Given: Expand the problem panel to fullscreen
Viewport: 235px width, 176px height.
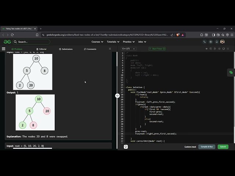Looking at the screenshot, I should click(110, 49).
